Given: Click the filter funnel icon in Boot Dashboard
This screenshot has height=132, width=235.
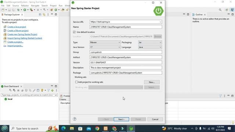Looking at the screenshot, I should [x=48, y=90].
